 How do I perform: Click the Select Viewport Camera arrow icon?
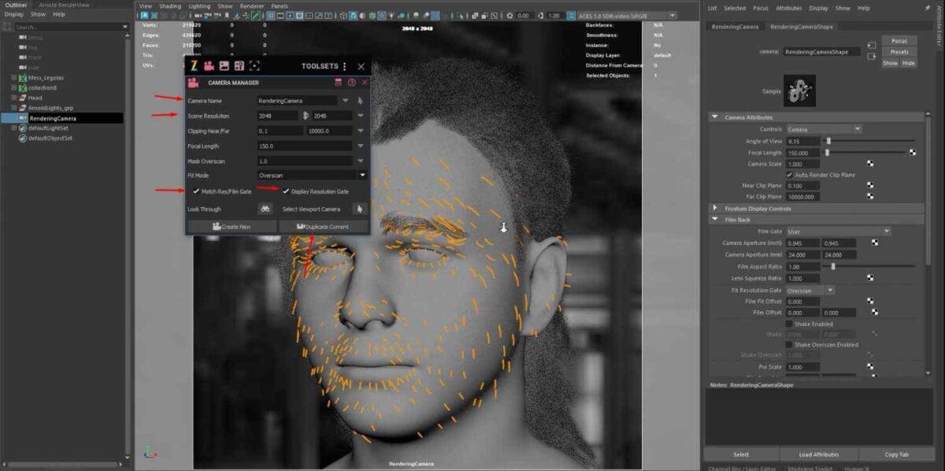pyautogui.click(x=360, y=210)
